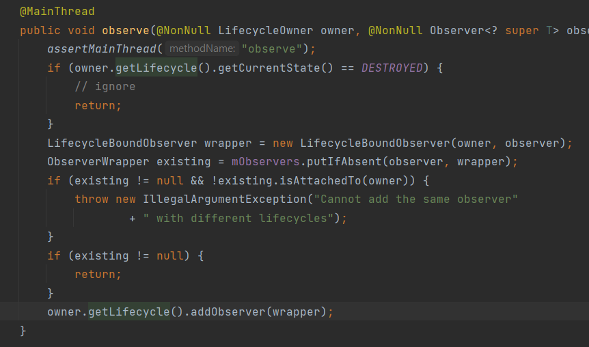This screenshot has height=347, width=589.
Task: Click the @MainThread annotation
Action: tap(57, 12)
